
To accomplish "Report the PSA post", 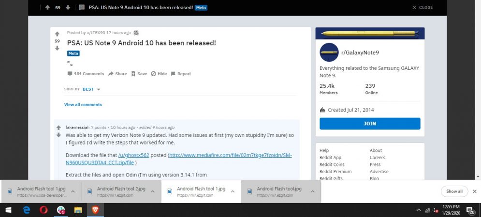I will [181, 74].
